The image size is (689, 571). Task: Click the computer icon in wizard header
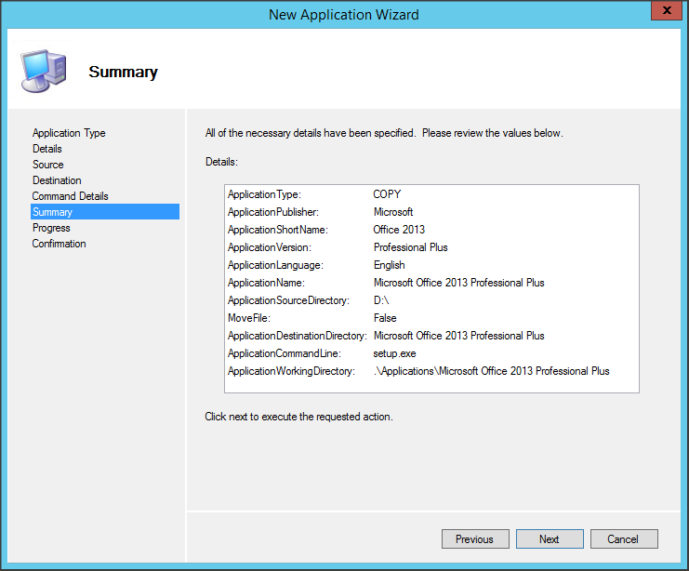44,70
